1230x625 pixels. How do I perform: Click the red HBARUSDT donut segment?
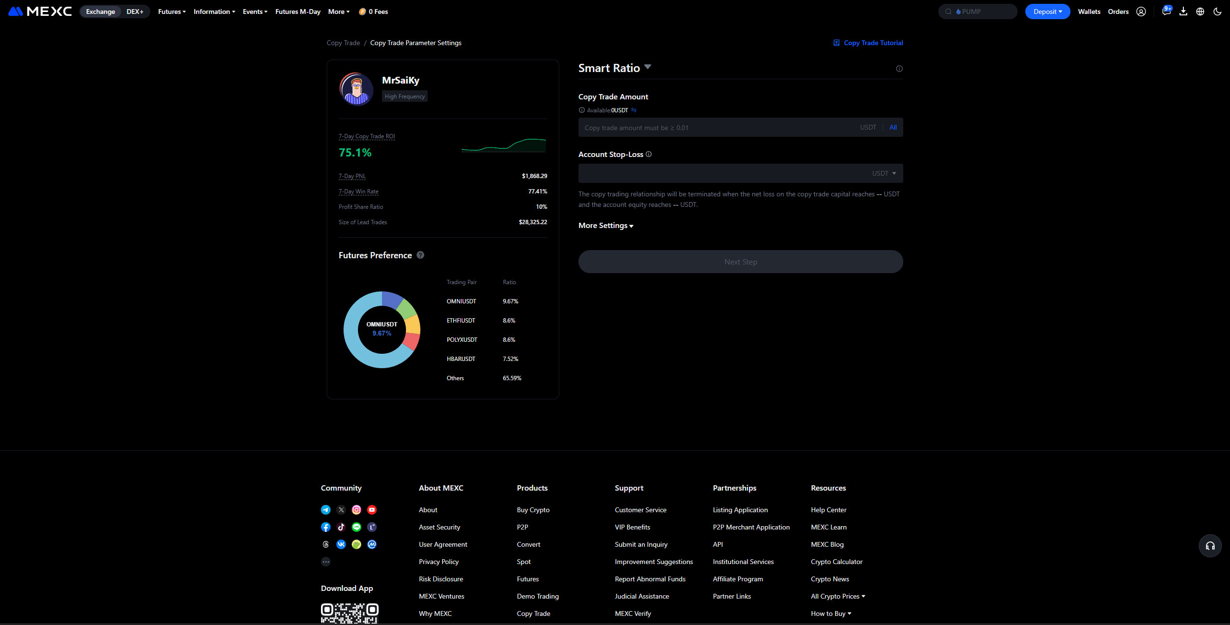coord(411,341)
